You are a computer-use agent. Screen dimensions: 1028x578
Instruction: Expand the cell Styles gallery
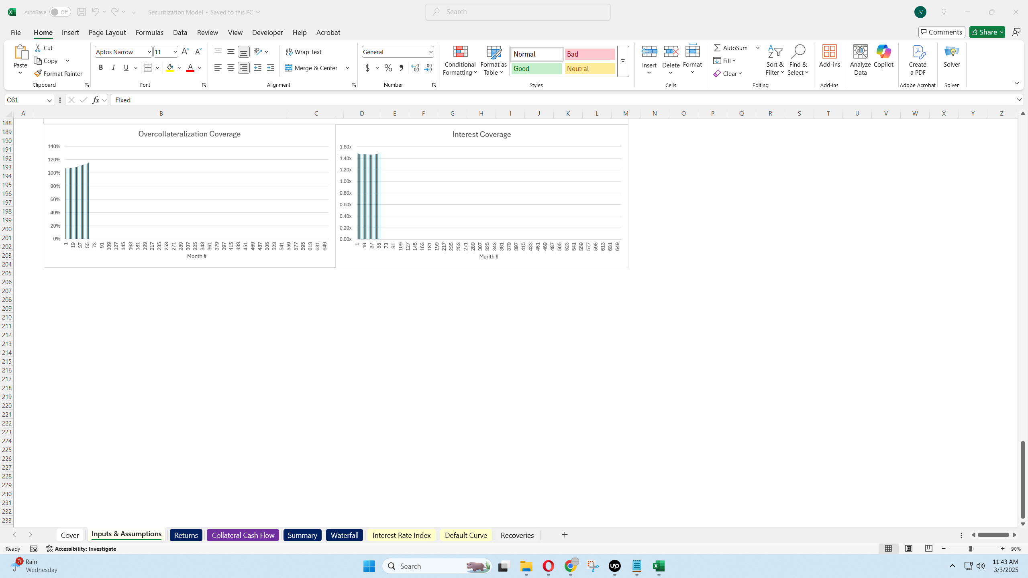623,61
